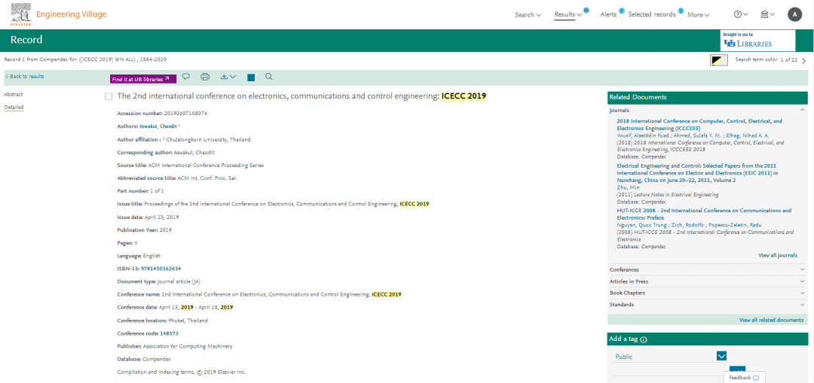Go back to results
Screen dimensions: 814x383
(24, 77)
